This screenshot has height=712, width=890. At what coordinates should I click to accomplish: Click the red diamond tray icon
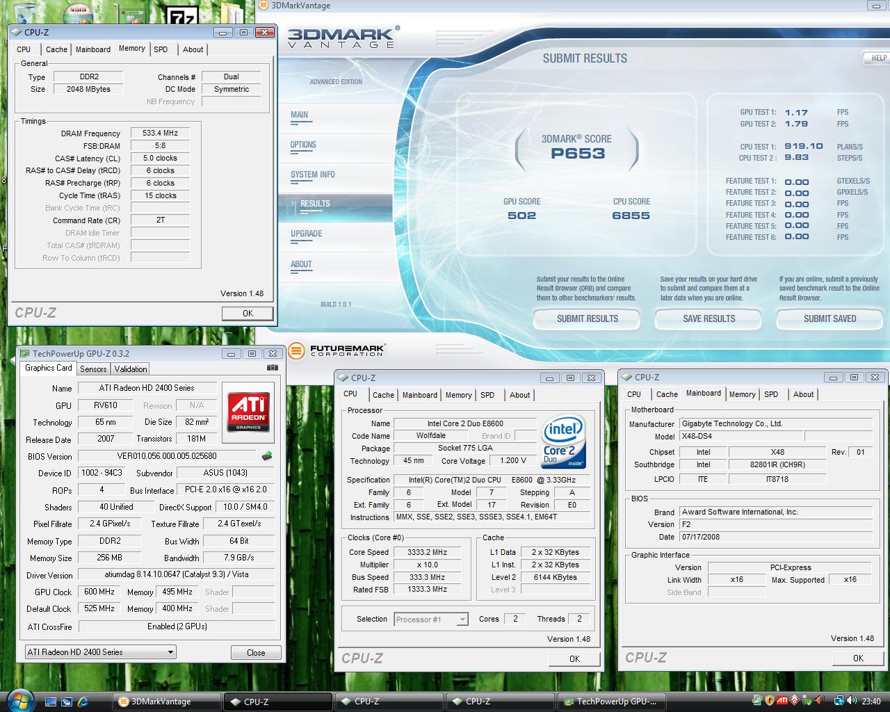coord(795,701)
